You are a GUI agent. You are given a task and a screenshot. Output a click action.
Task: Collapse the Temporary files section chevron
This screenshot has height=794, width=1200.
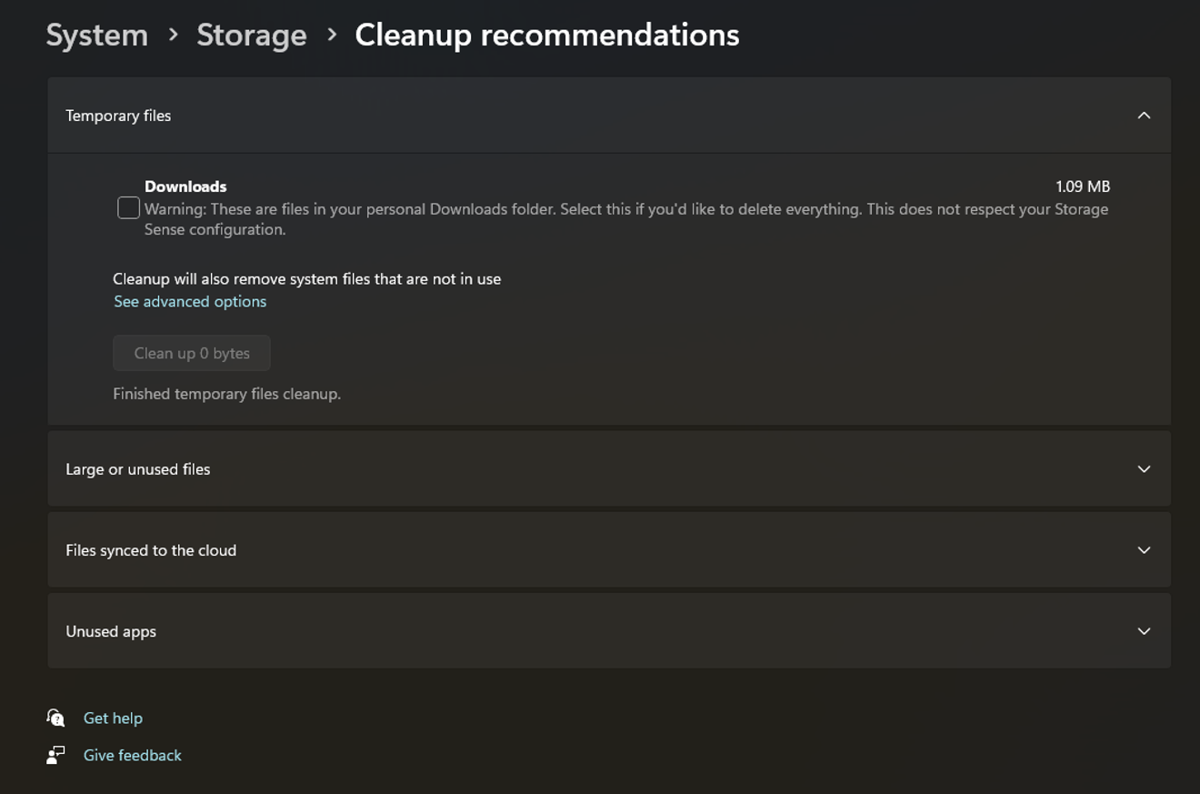point(1144,116)
